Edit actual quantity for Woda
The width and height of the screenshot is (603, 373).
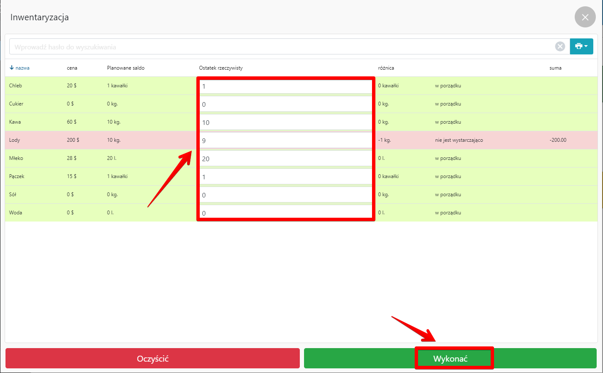tap(285, 213)
